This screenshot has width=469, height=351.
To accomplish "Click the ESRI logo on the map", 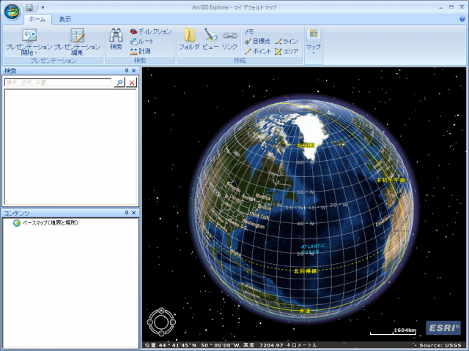I will [443, 328].
